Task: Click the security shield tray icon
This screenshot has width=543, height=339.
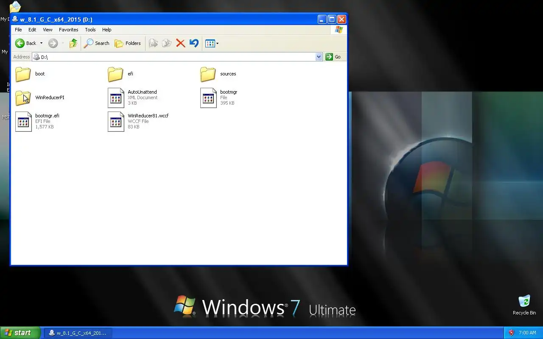Action: click(x=511, y=333)
